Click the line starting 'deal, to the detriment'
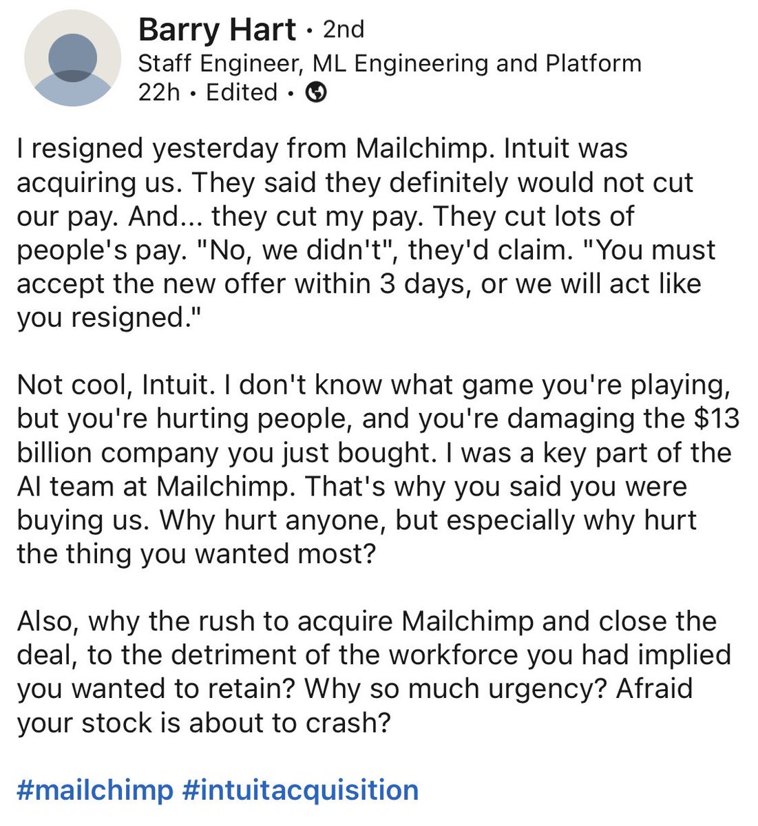Image resolution: width=758 pixels, height=826 pixels. 374,655
